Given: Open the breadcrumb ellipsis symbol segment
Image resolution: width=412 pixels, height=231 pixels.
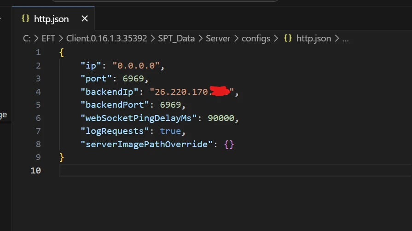Looking at the screenshot, I should (x=345, y=38).
